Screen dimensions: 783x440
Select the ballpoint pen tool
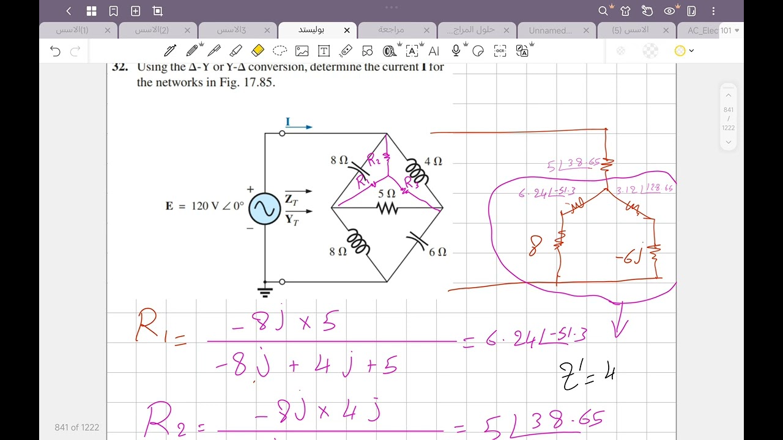coord(214,51)
